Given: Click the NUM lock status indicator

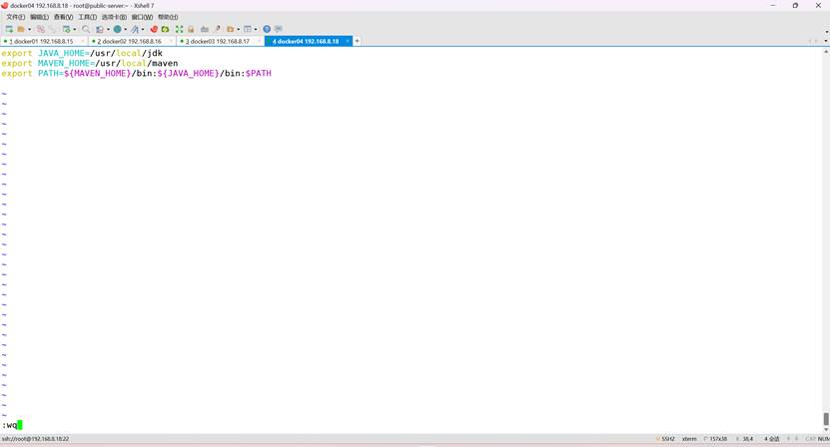Looking at the screenshot, I should pos(824,439).
